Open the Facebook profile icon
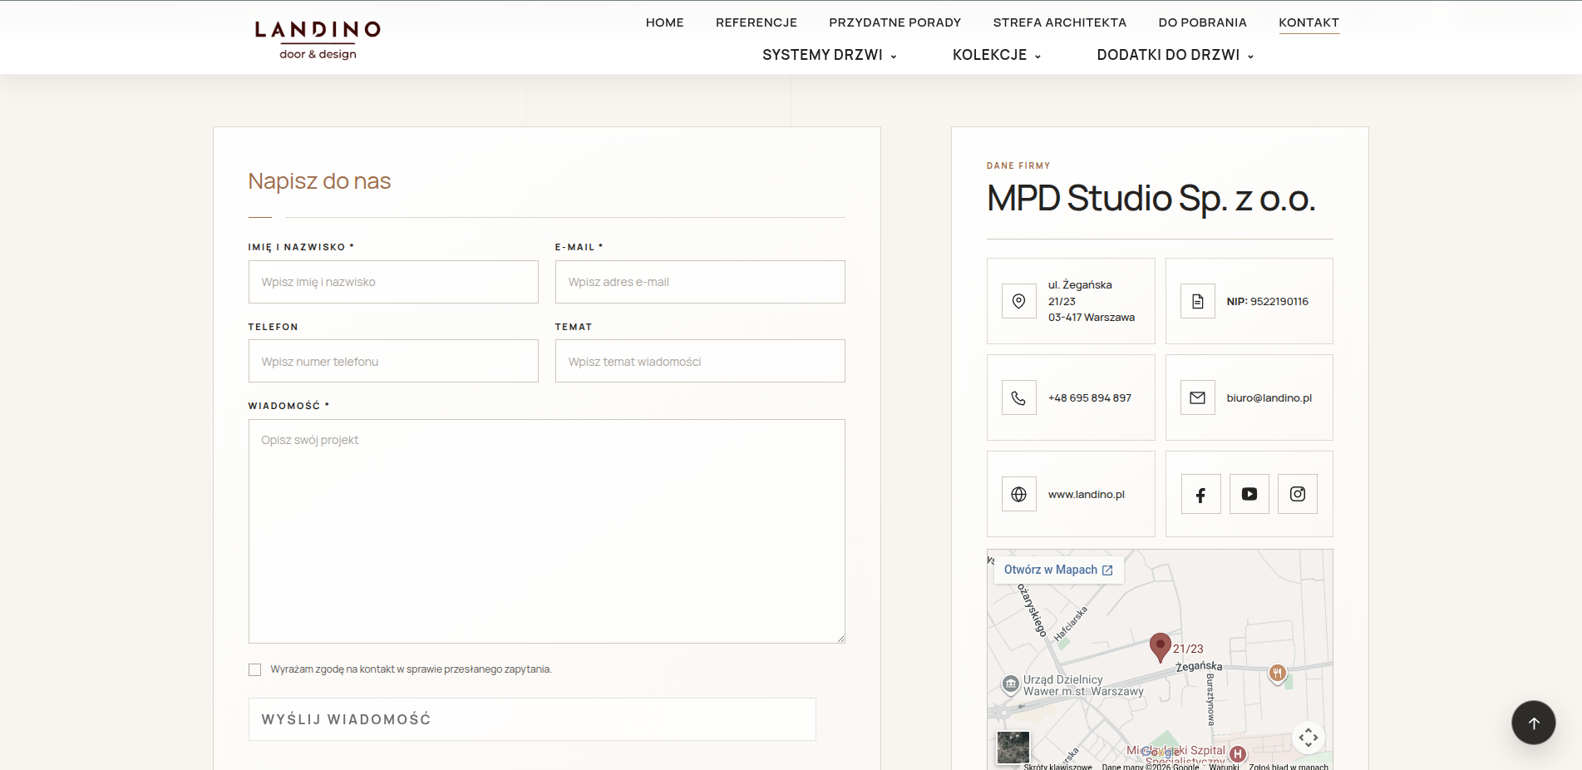This screenshot has width=1582, height=770. [1201, 494]
